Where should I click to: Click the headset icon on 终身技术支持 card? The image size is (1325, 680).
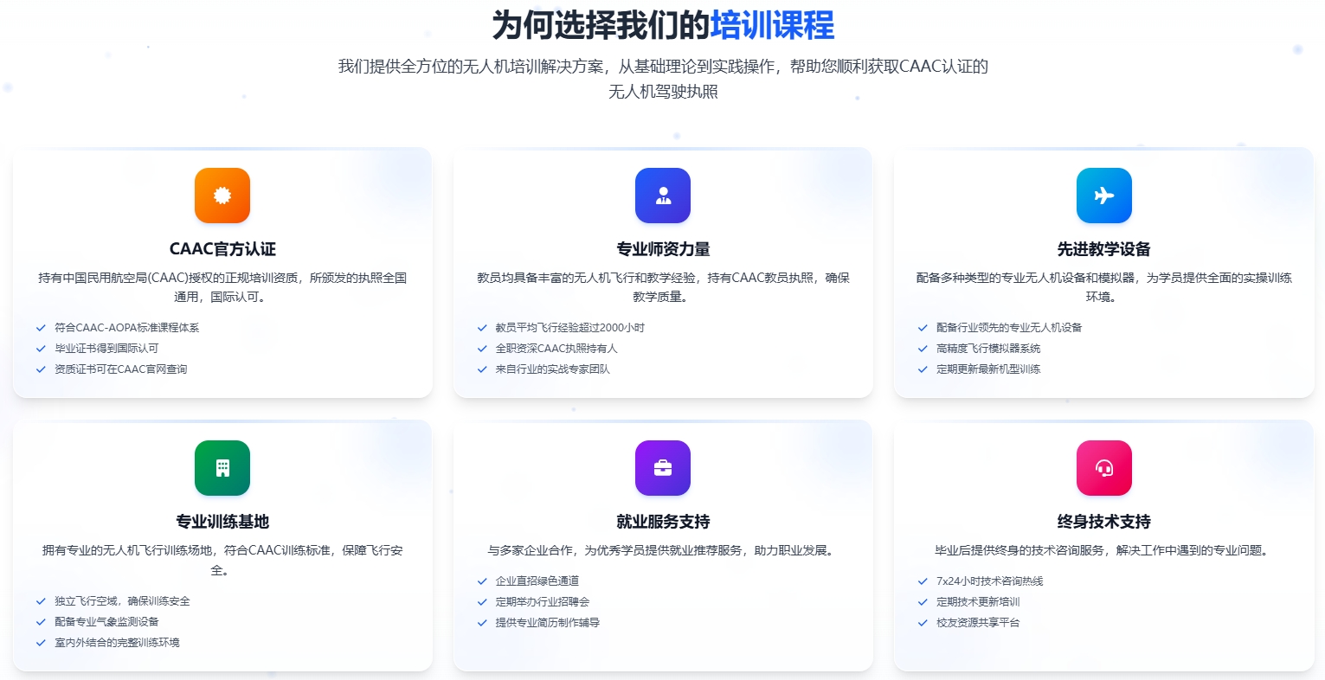(1104, 468)
